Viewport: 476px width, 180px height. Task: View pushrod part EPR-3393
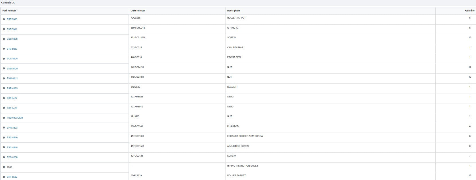coord(12,128)
